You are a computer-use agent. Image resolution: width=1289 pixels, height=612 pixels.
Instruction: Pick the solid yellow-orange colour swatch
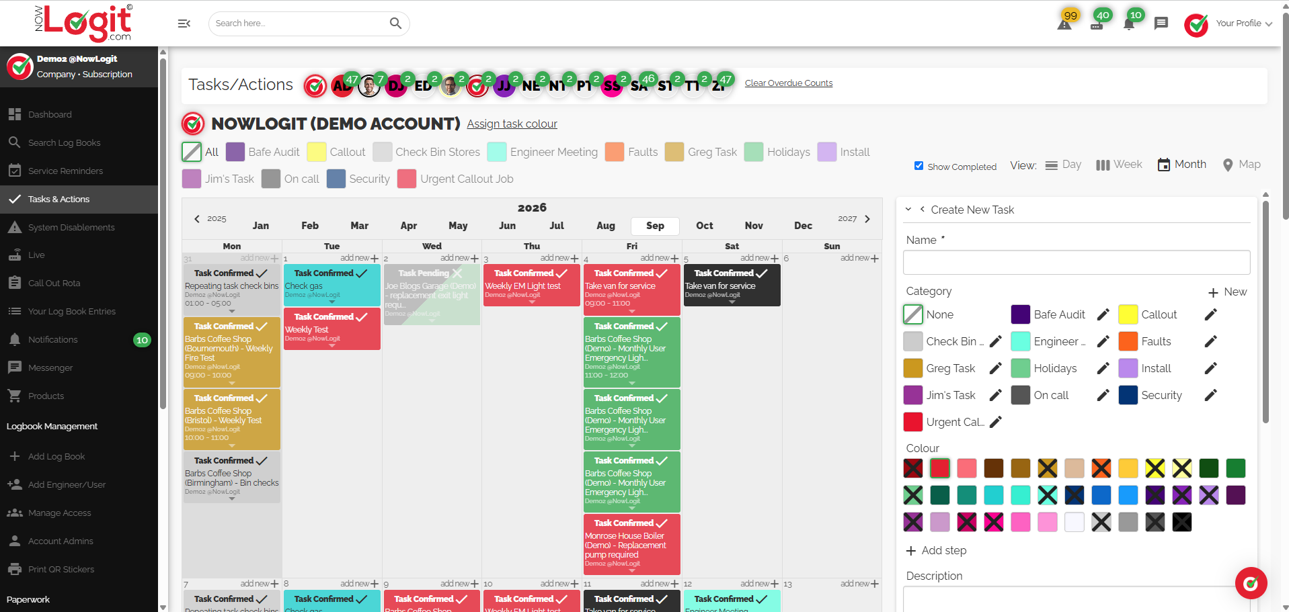(1128, 468)
